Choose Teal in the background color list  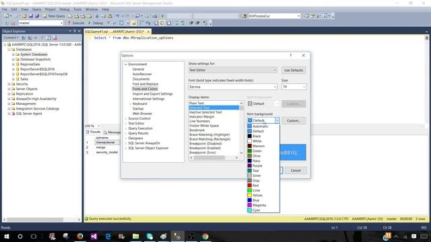[263, 171]
